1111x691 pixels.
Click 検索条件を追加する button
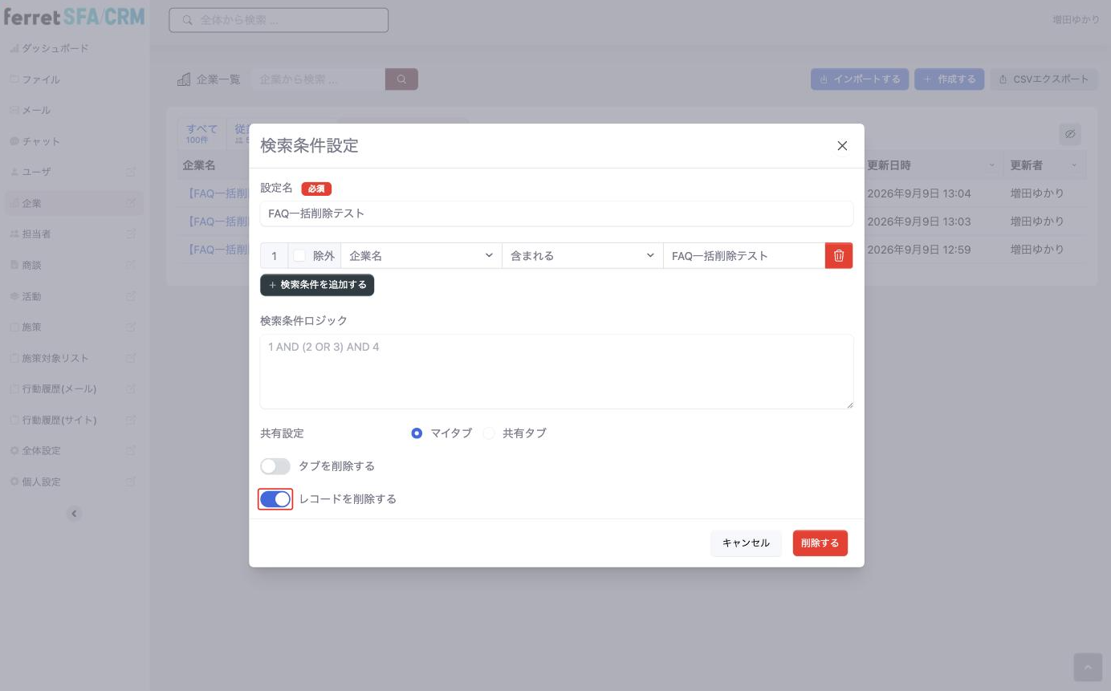[x=317, y=285]
